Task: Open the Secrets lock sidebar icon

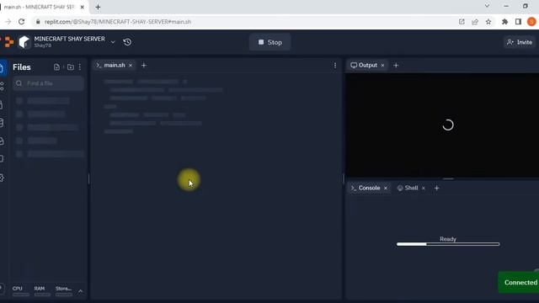Action: tap(2, 104)
